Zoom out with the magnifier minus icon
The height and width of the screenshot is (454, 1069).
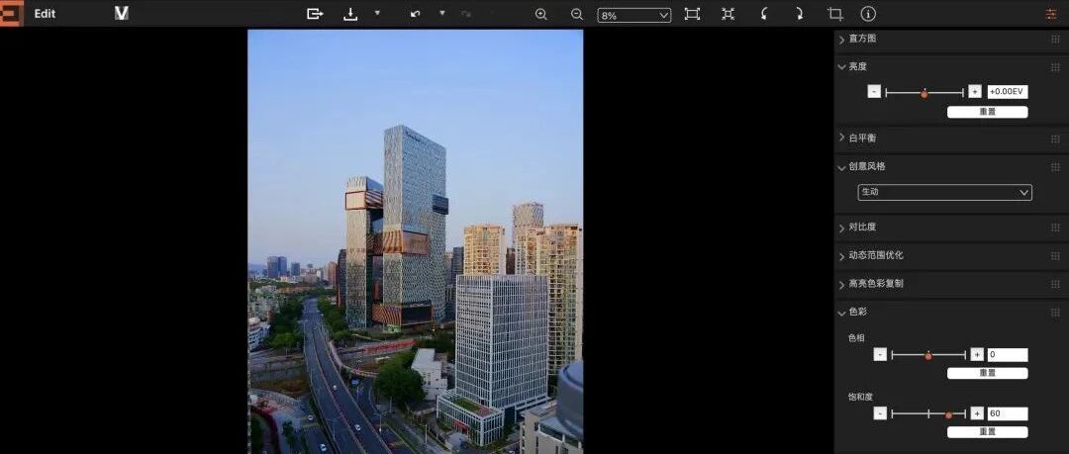[577, 14]
